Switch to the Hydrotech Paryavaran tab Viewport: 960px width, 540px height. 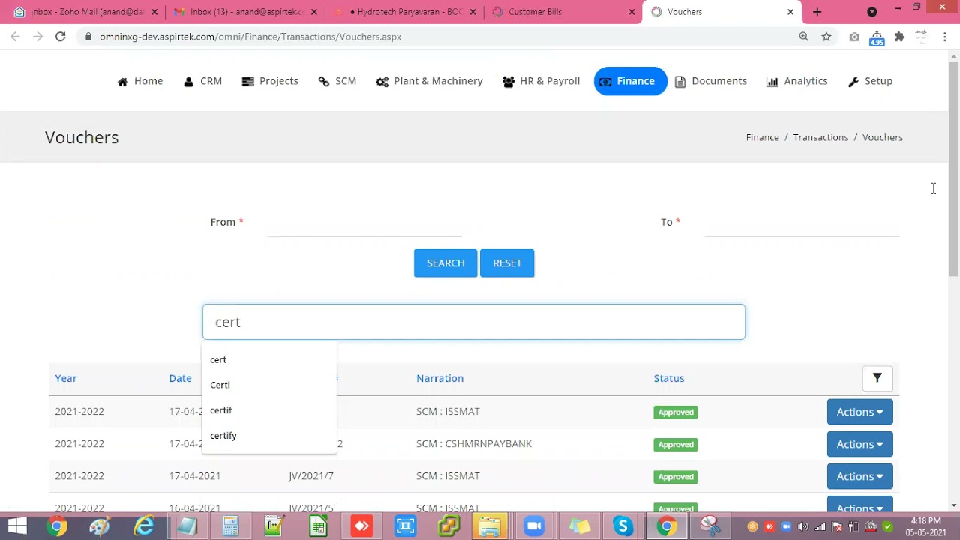coord(403,12)
